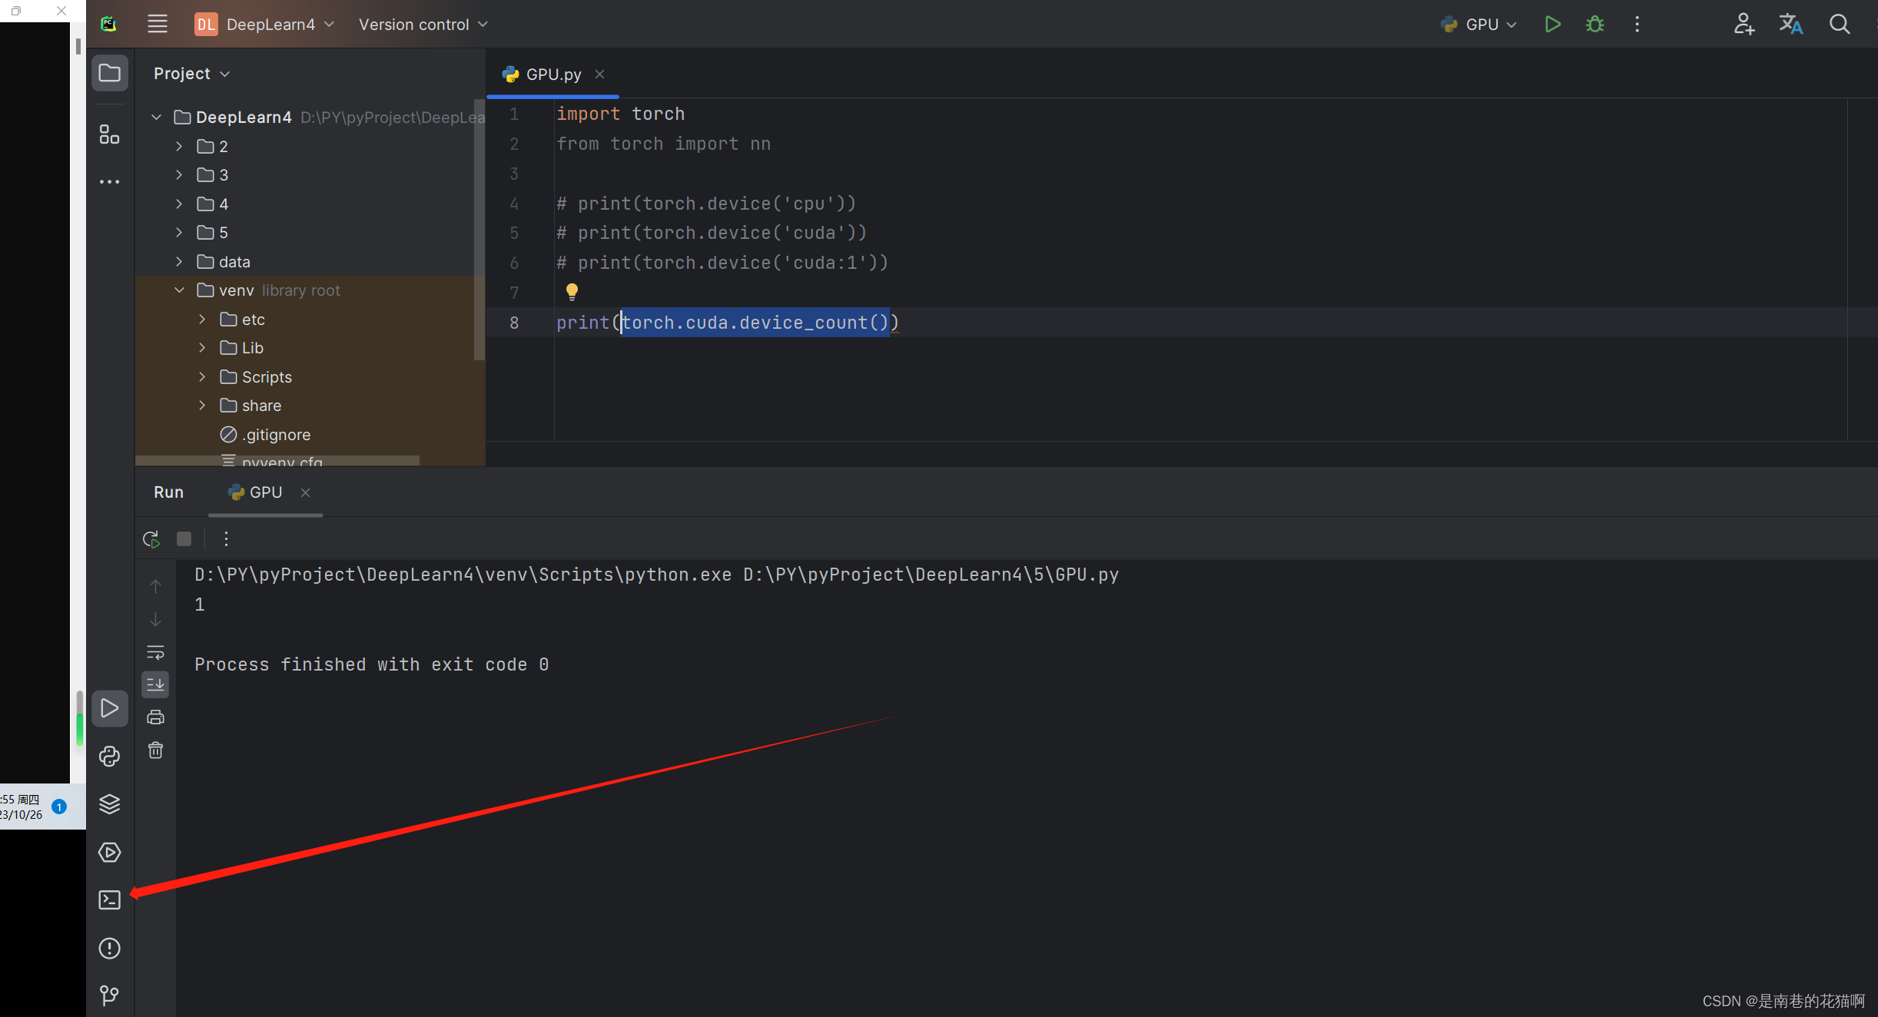This screenshot has width=1878, height=1017.
Task: Expand the etc folder
Action: click(202, 320)
